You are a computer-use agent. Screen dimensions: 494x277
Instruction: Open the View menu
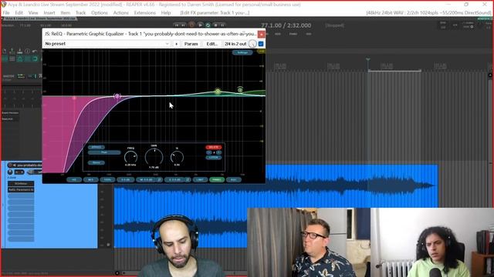pyautogui.click(x=33, y=13)
